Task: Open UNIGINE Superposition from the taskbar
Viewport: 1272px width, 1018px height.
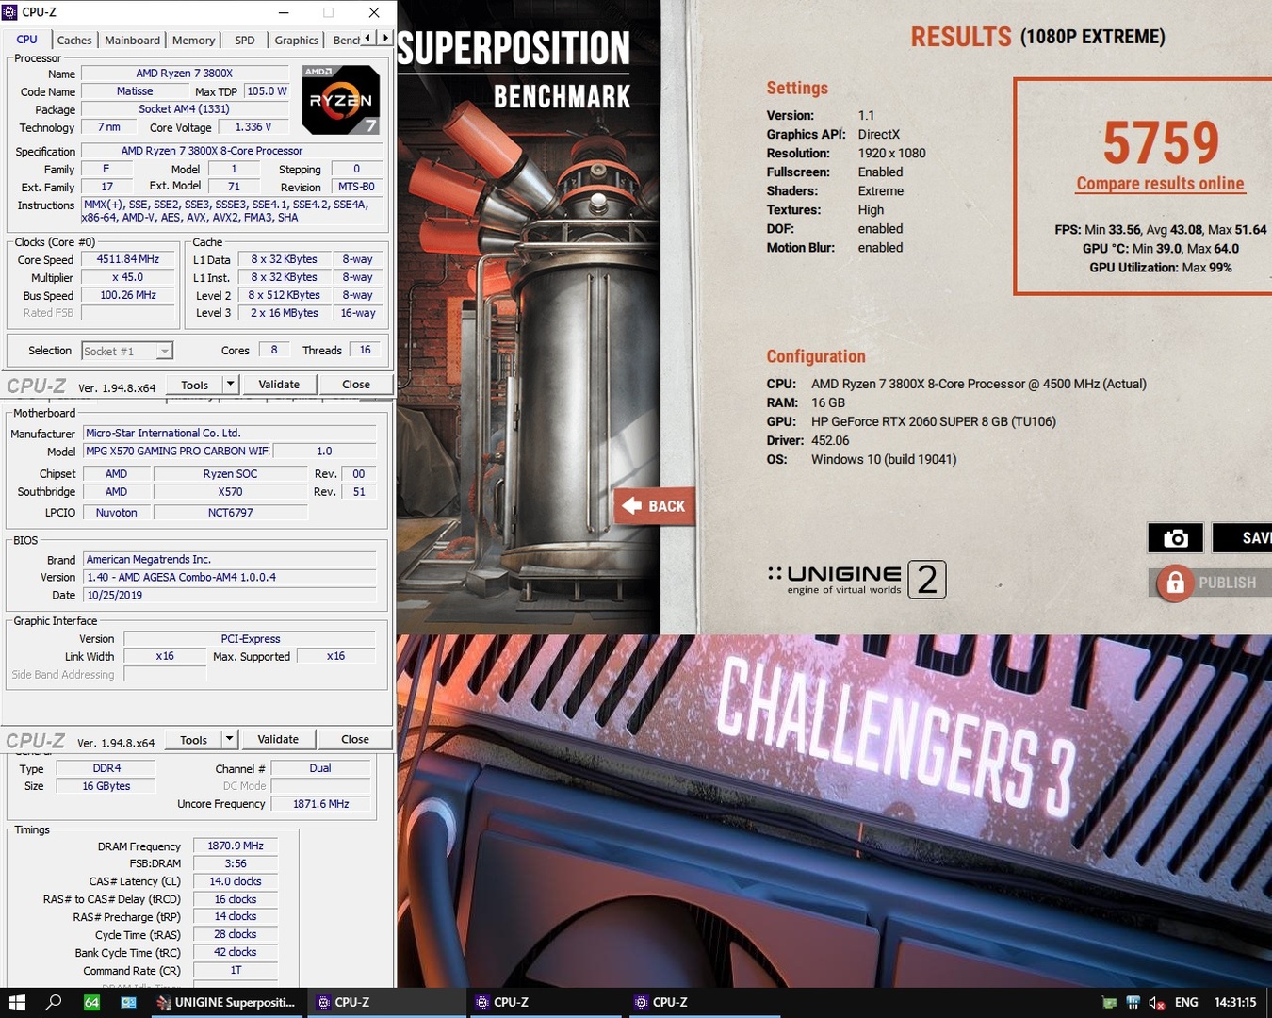Action: (227, 1002)
